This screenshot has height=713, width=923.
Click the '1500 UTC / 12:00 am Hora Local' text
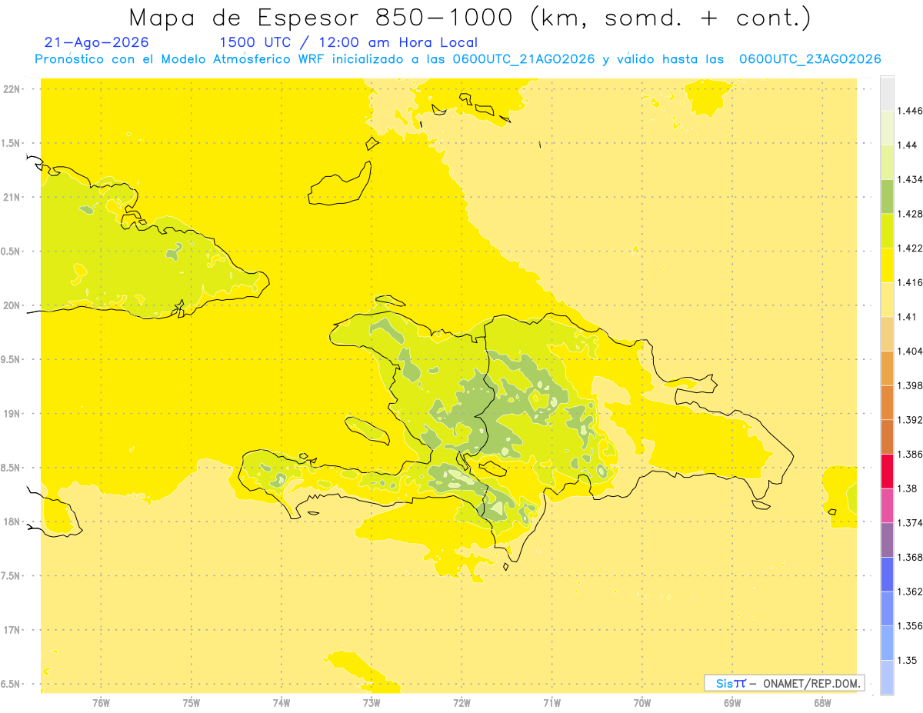[x=348, y=43]
